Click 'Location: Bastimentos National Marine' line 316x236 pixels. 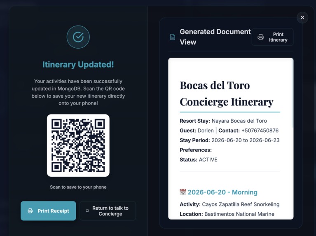coord(227,214)
